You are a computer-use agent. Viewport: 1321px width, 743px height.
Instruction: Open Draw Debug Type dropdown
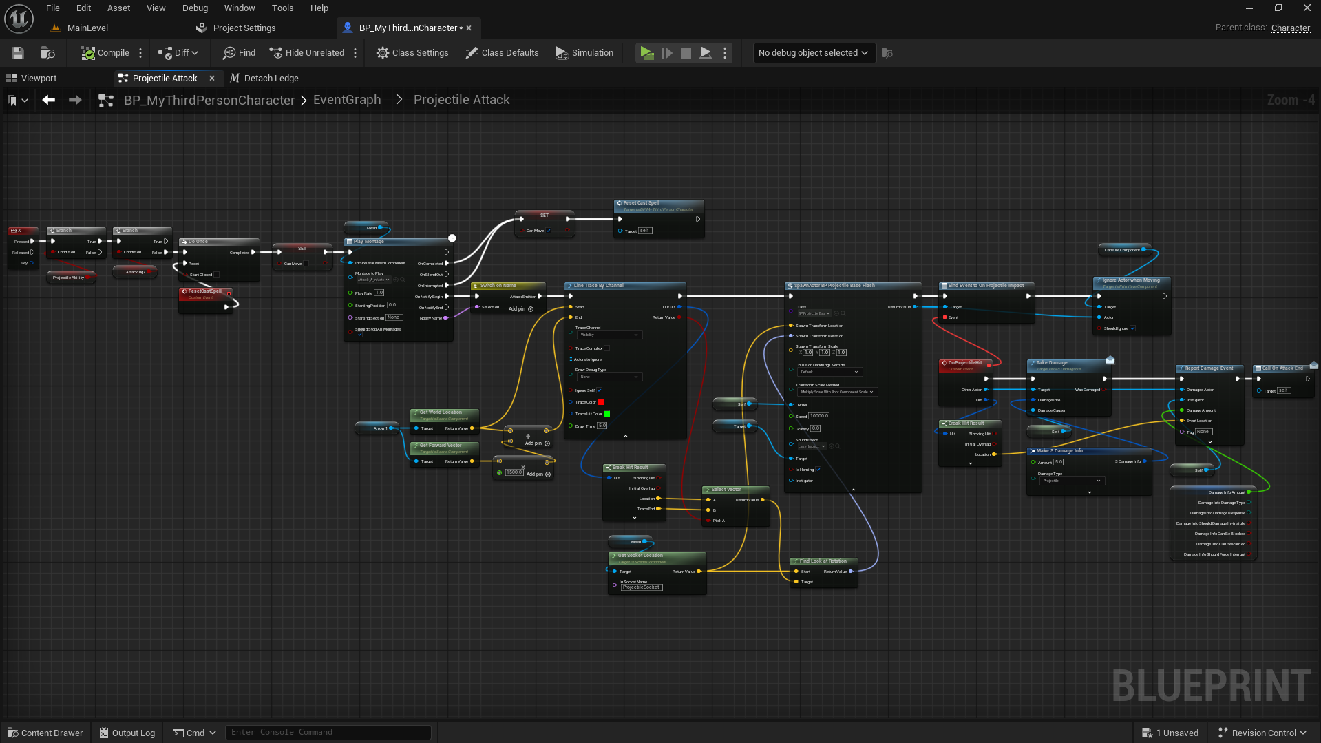pyautogui.click(x=609, y=377)
